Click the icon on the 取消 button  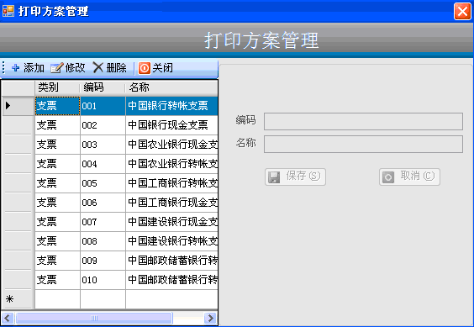click(x=388, y=177)
